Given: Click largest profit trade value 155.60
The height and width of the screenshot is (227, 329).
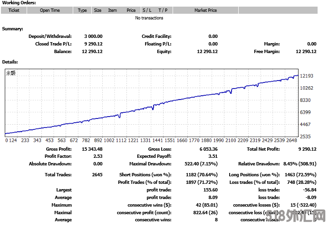Looking at the screenshot, I should pos(211,190).
